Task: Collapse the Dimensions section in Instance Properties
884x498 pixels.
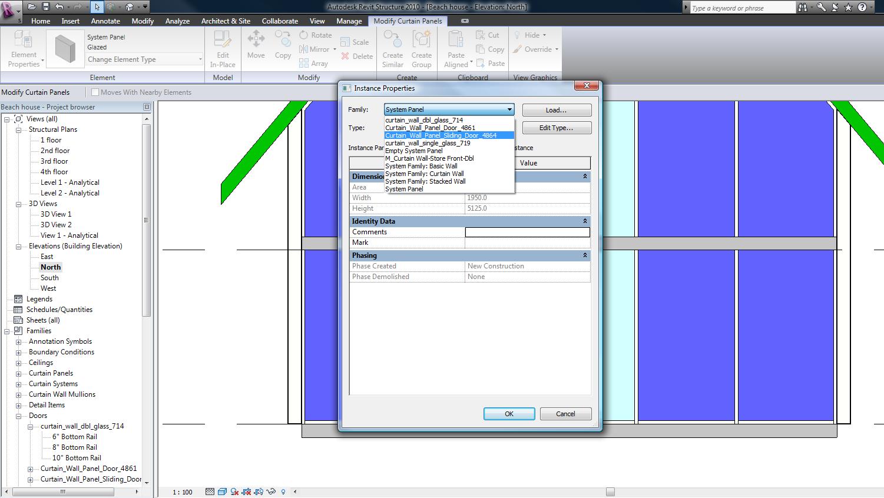Action: click(585, 177)
